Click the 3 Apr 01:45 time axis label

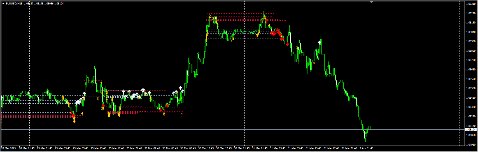point(366,148)
